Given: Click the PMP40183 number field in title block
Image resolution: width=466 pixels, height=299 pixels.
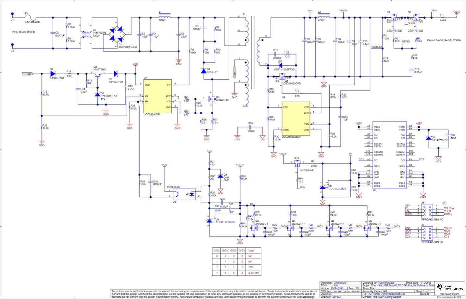Looking at the screenshot, I should point(337,288).
